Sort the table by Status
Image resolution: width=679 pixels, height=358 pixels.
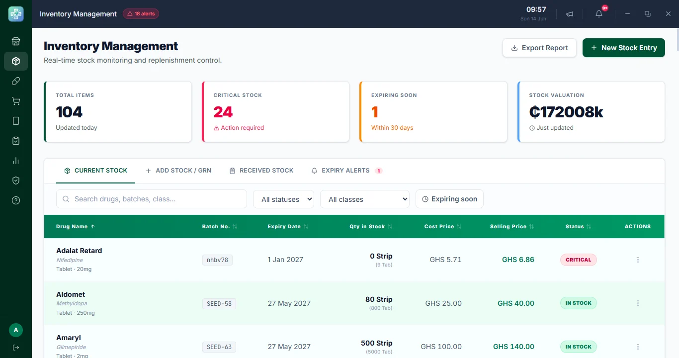point(579,226)
